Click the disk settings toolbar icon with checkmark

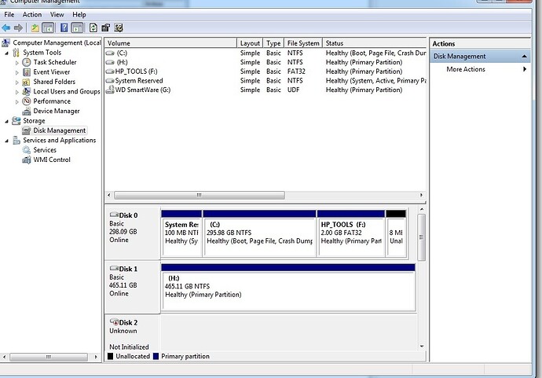118,28
